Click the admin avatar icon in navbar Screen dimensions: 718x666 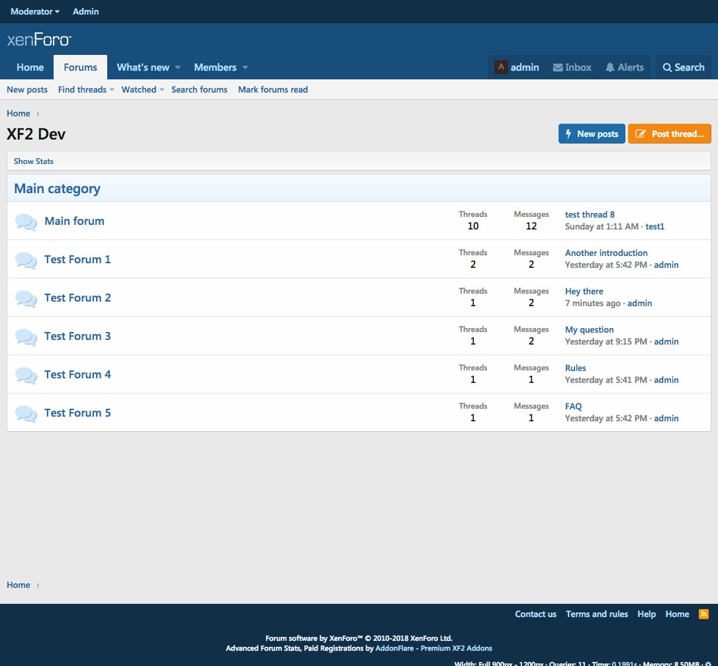pos(502,67)
